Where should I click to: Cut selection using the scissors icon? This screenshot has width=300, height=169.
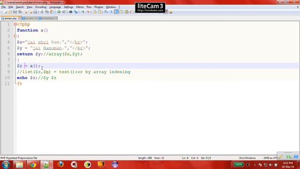point(42,12)
